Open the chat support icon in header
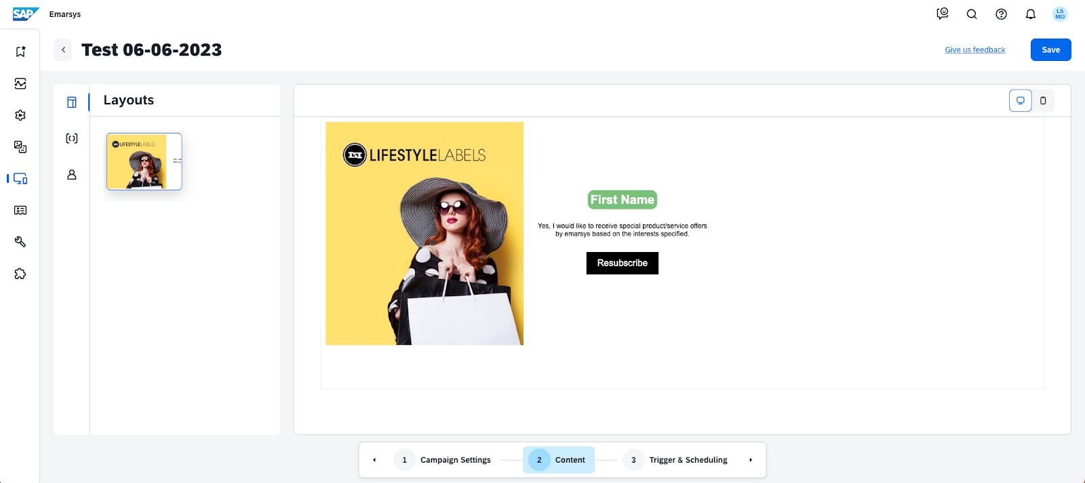The height and width of the screenshot is (483, 1085). (943, 14)
